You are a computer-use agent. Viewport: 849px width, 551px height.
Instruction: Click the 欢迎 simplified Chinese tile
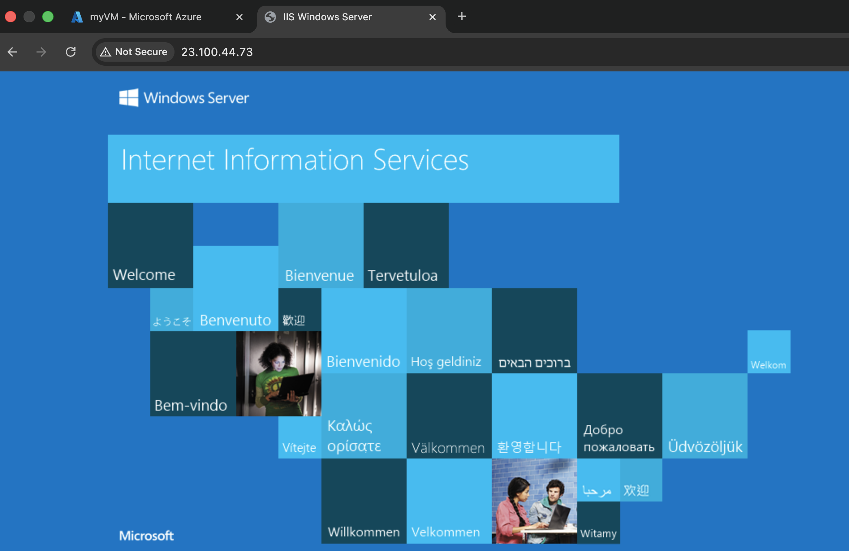point(641,480)
